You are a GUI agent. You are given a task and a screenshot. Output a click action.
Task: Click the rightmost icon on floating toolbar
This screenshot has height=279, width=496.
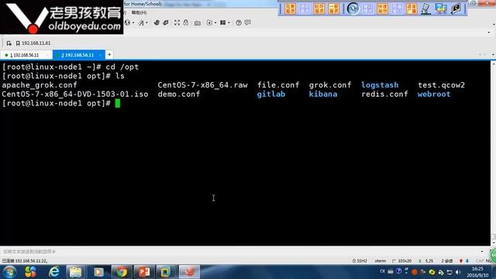tap(456, 9)
